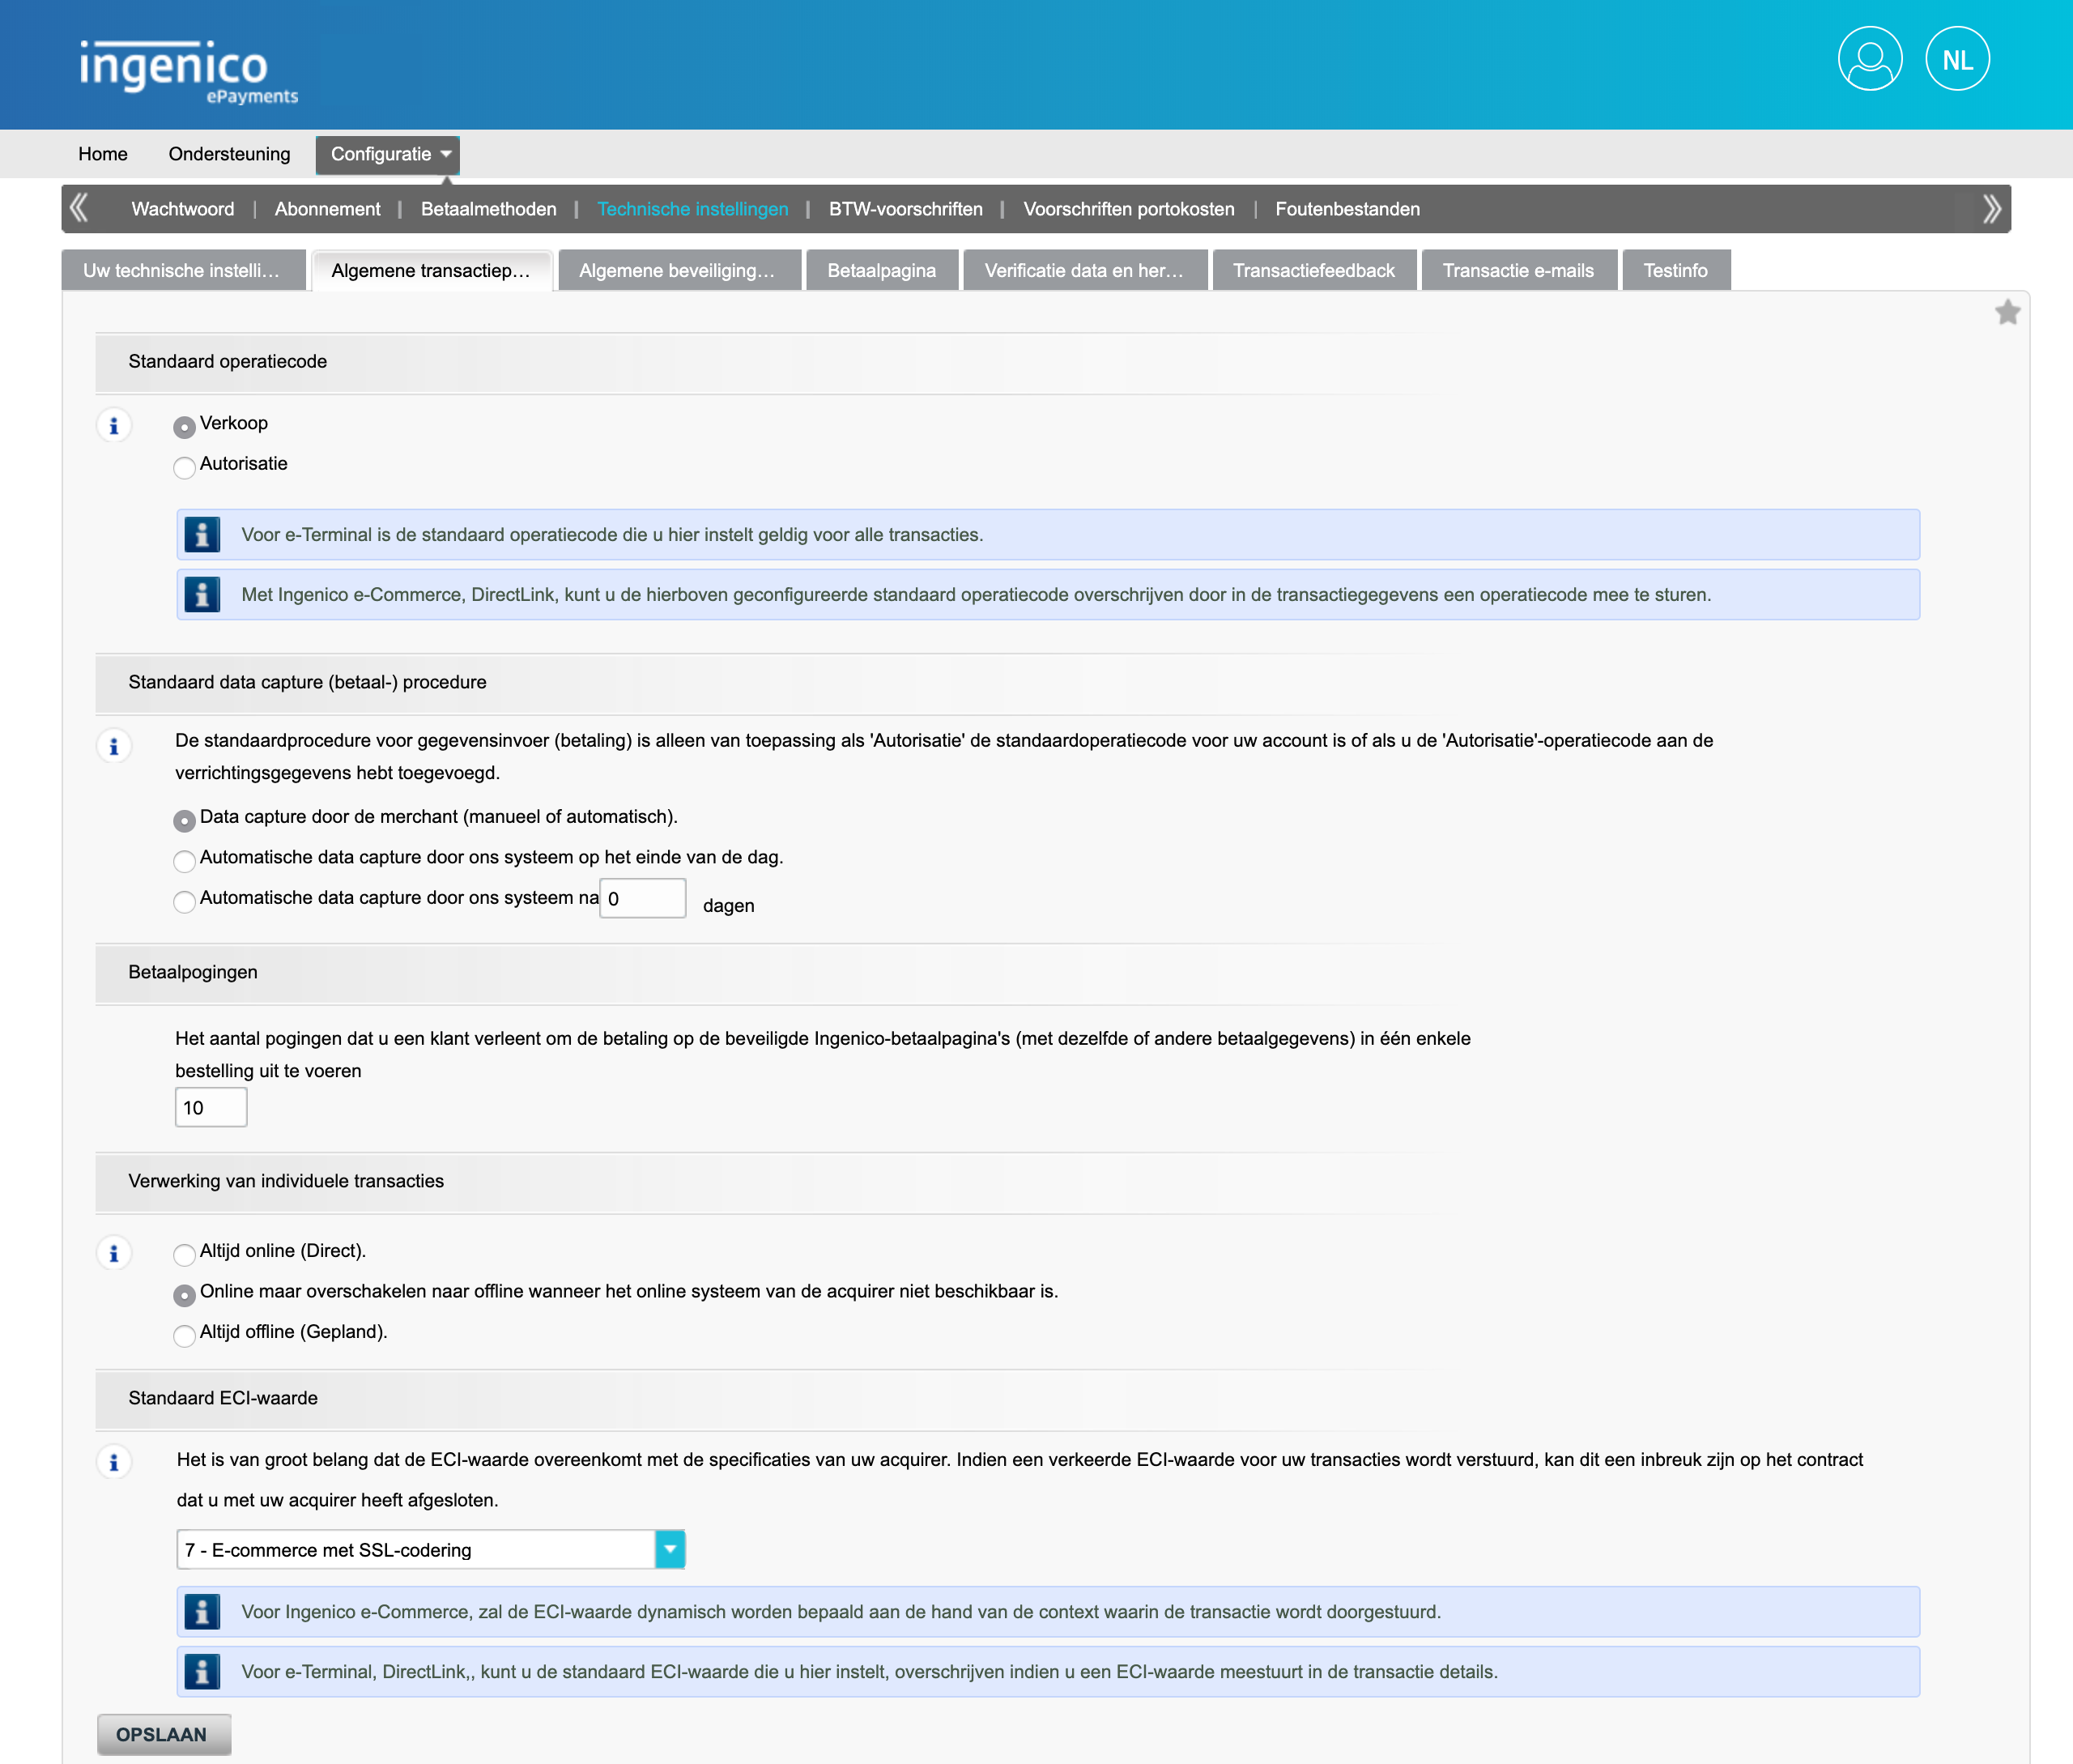Select Altijd offline (Gepland) option

[x=184, y=1336]
